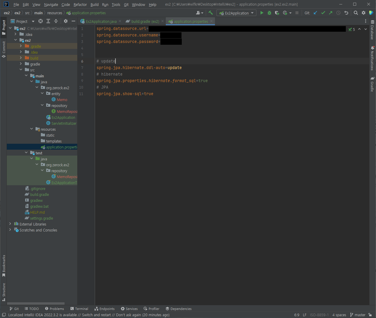Open the Refactor menu
The width and height of the screenshot is (376, 318).
[80, 4]
